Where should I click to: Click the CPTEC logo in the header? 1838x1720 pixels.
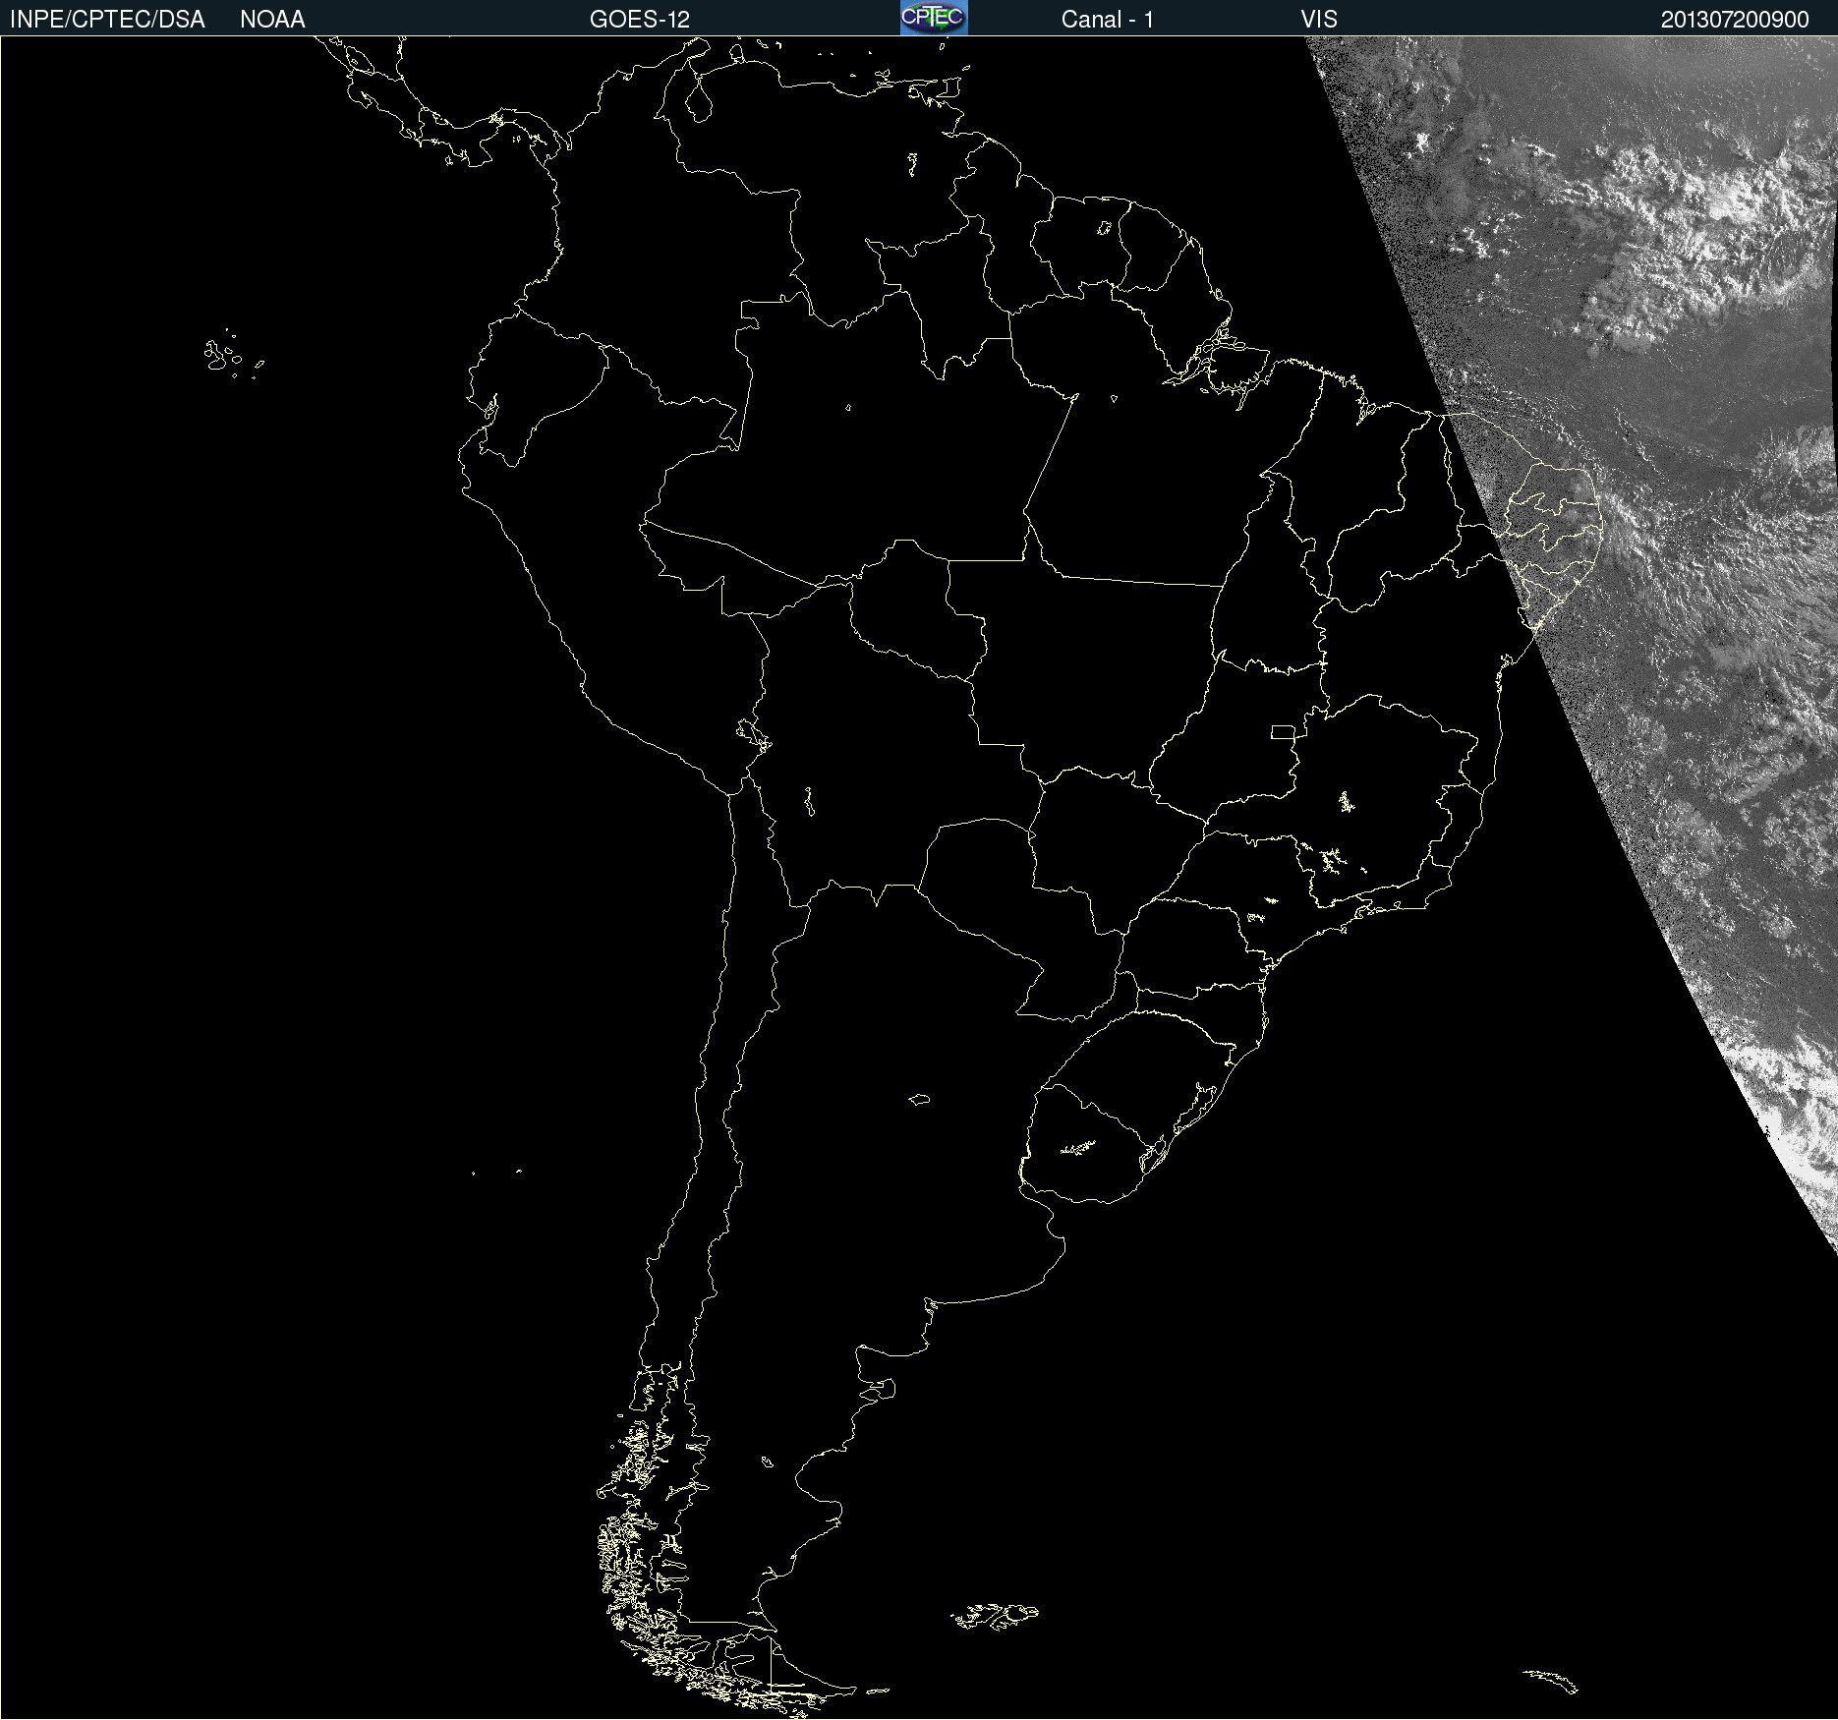(934, 18)
